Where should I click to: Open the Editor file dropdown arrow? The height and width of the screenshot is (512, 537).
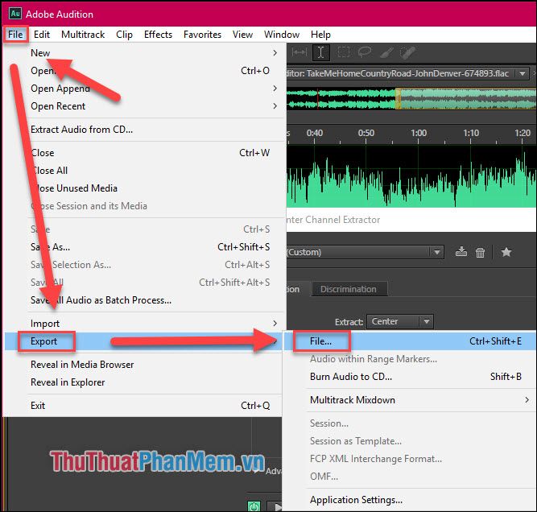[x=523, y=73]
